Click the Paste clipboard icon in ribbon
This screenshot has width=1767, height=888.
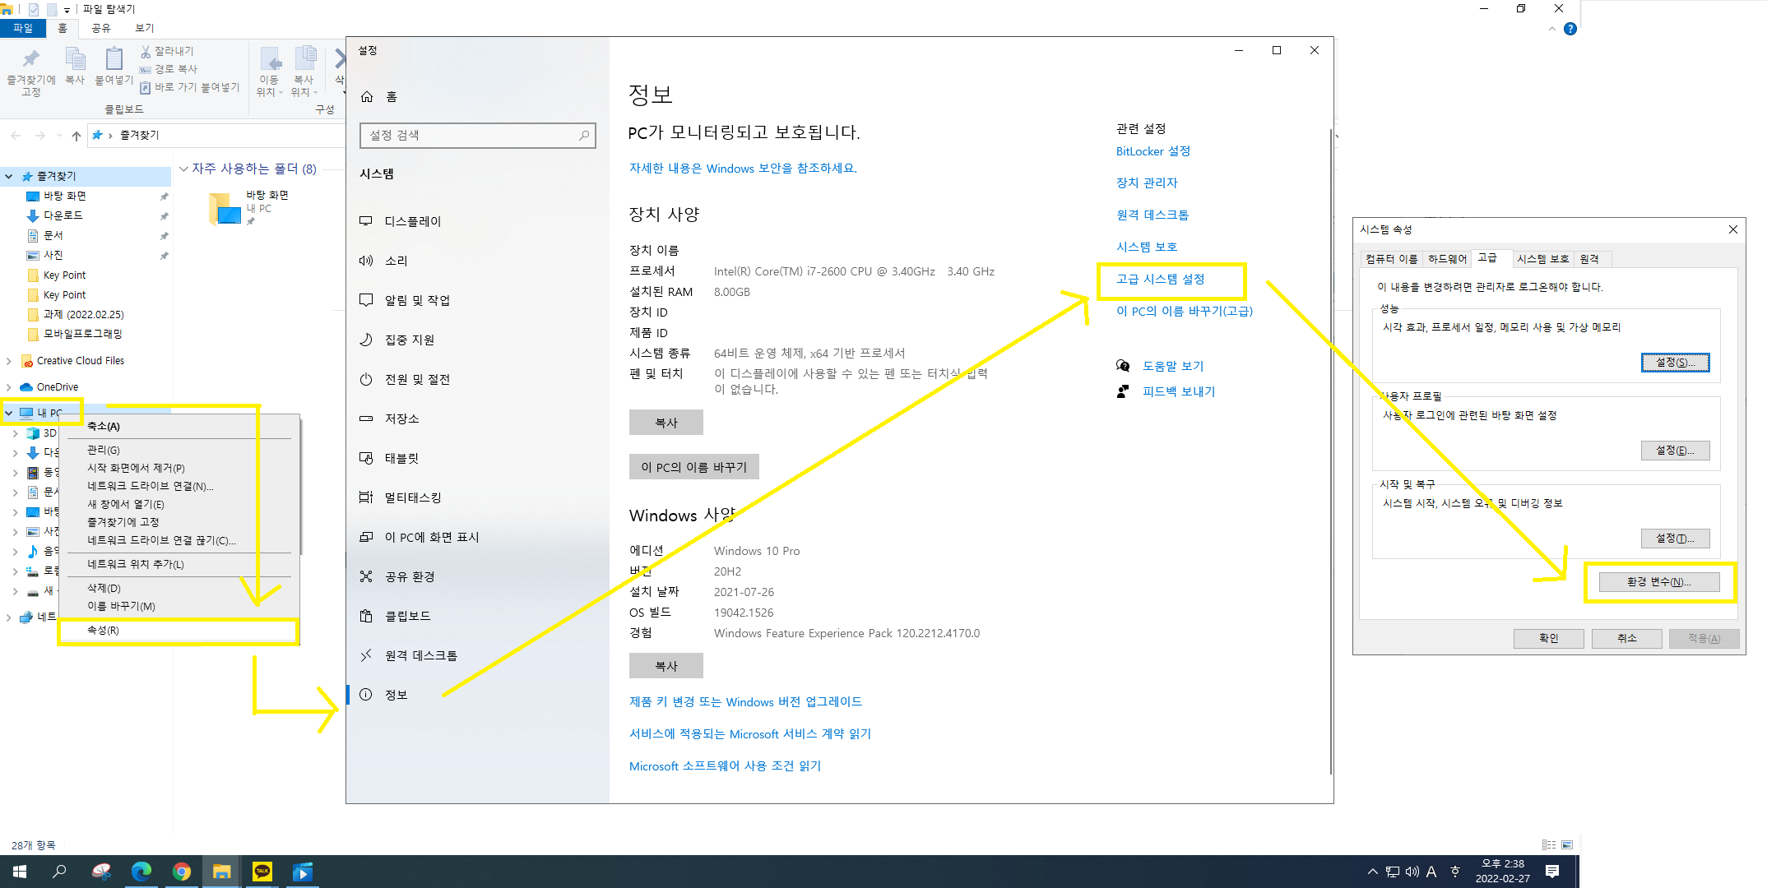tap(114, 59)
